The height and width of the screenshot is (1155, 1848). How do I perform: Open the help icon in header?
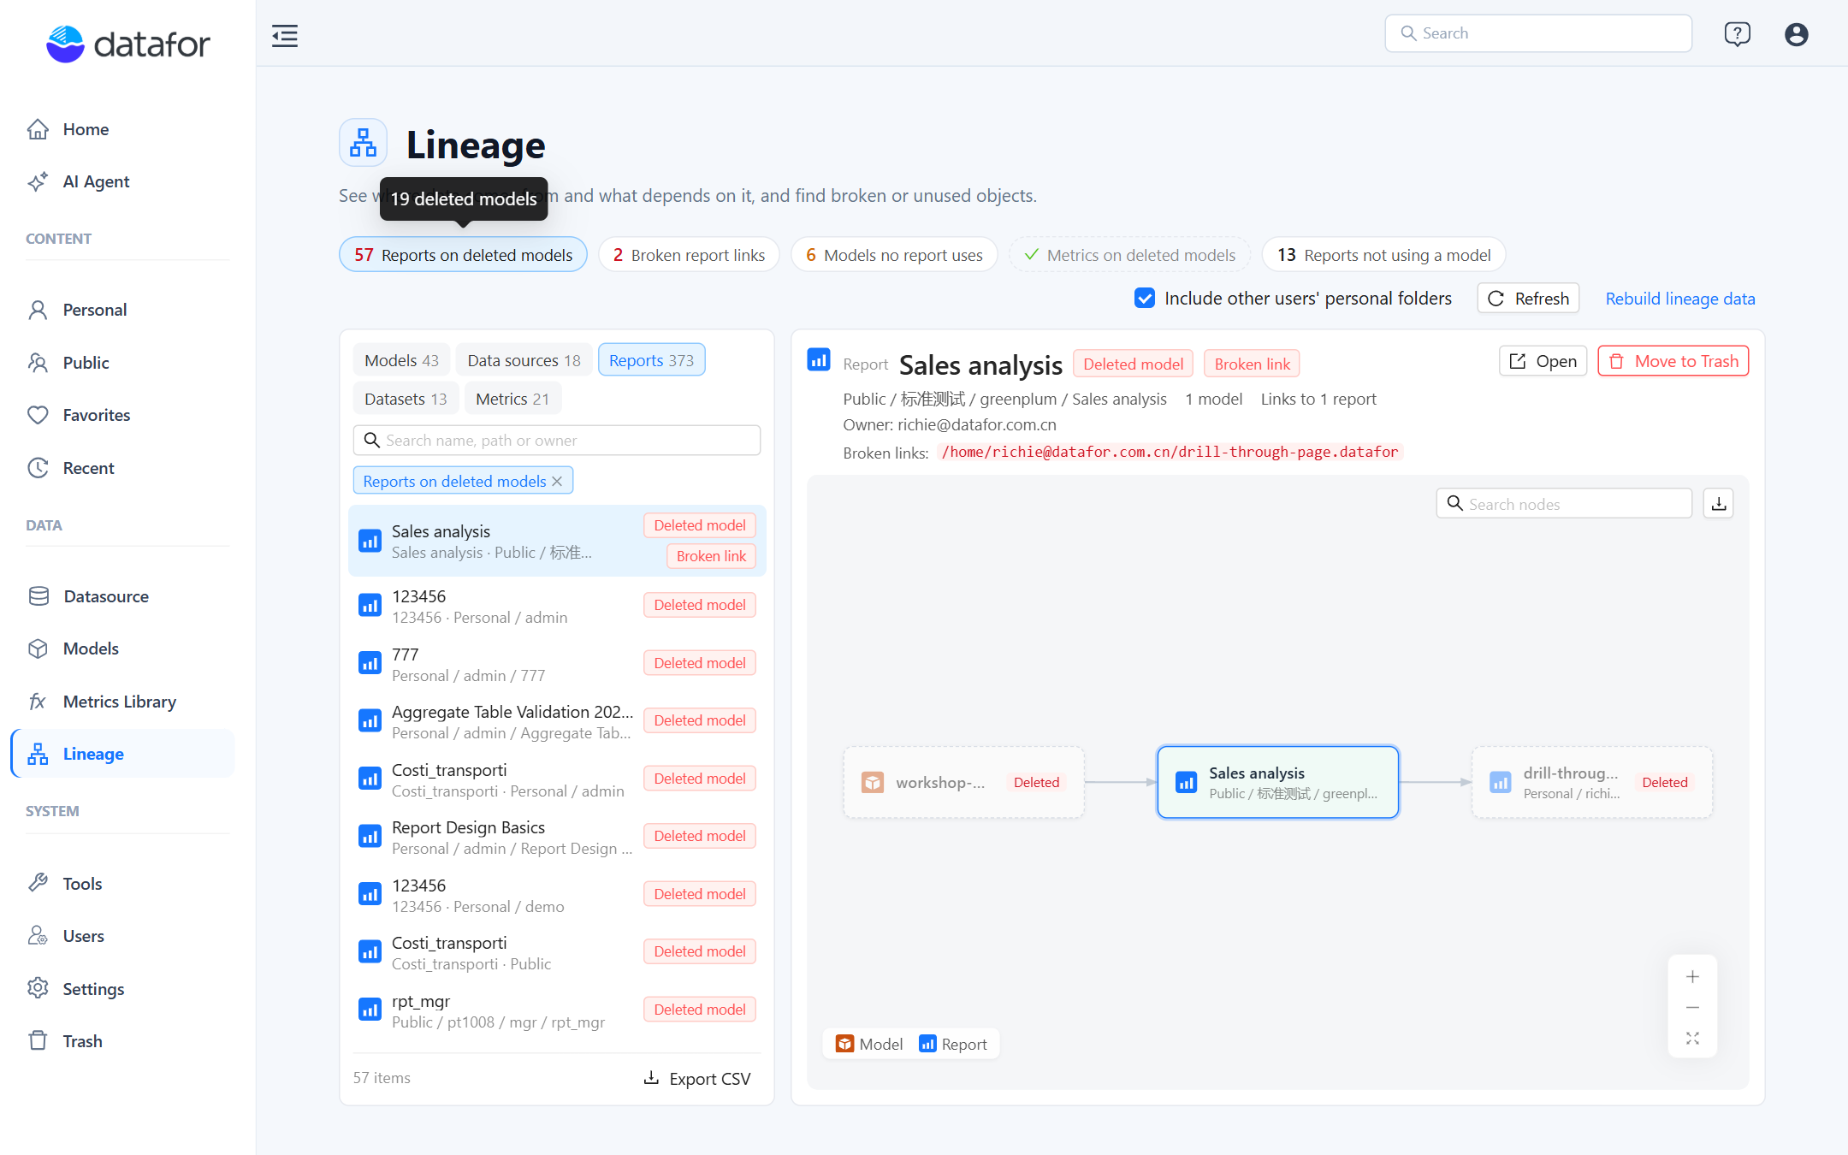click(x=1737, y=34)
